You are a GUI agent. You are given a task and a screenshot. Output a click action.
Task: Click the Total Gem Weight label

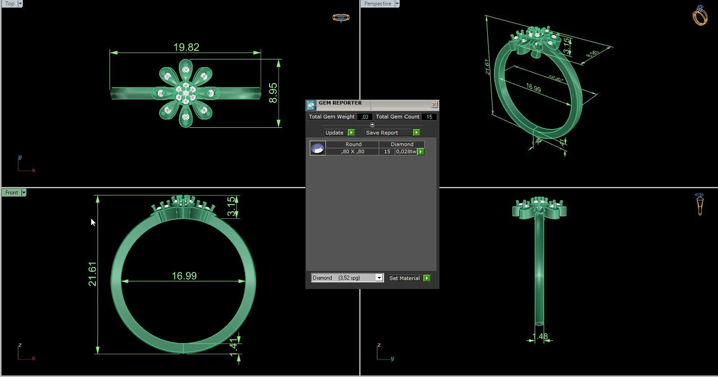[x=332, y=117]
